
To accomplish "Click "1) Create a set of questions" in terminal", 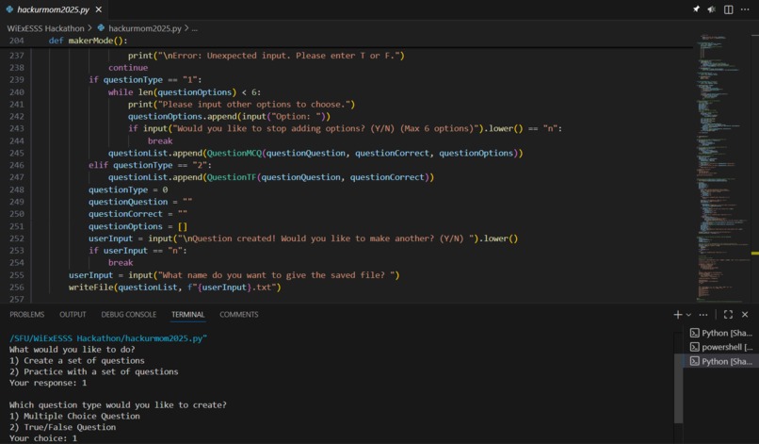I will (77, 361).
